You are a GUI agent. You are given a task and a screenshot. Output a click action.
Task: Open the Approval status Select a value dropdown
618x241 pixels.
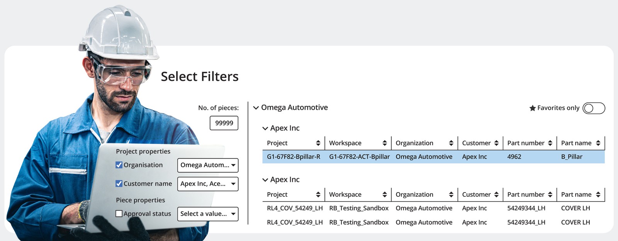click(x=208, y=214)
